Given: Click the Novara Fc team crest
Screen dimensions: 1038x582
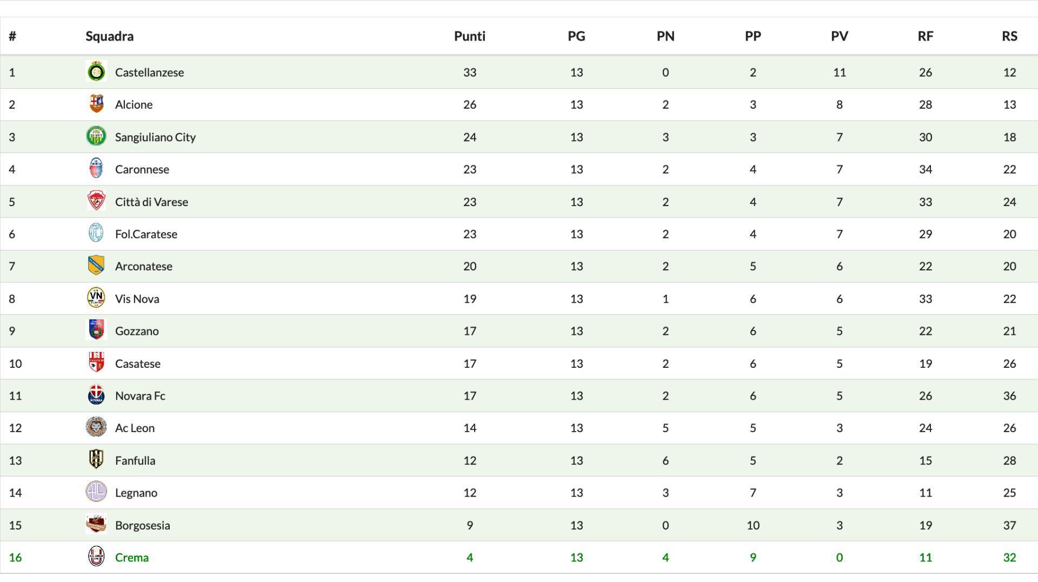Looking at the screenshot, I should pyautogui.click(x=96, y=395).
